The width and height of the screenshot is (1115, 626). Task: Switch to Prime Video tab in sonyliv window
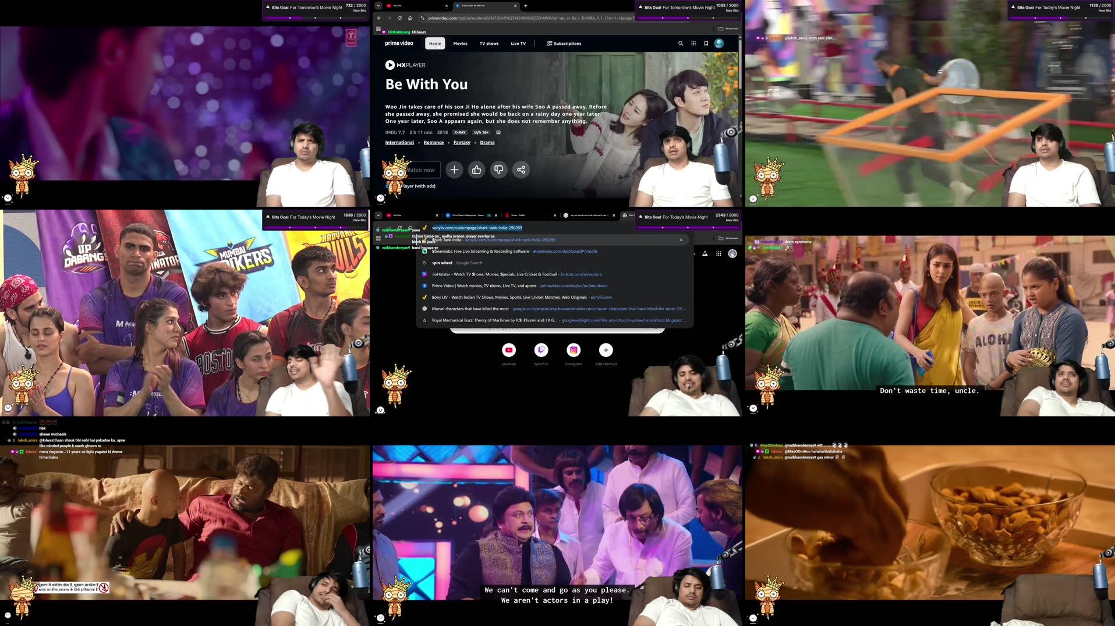[x=472, y=215]
